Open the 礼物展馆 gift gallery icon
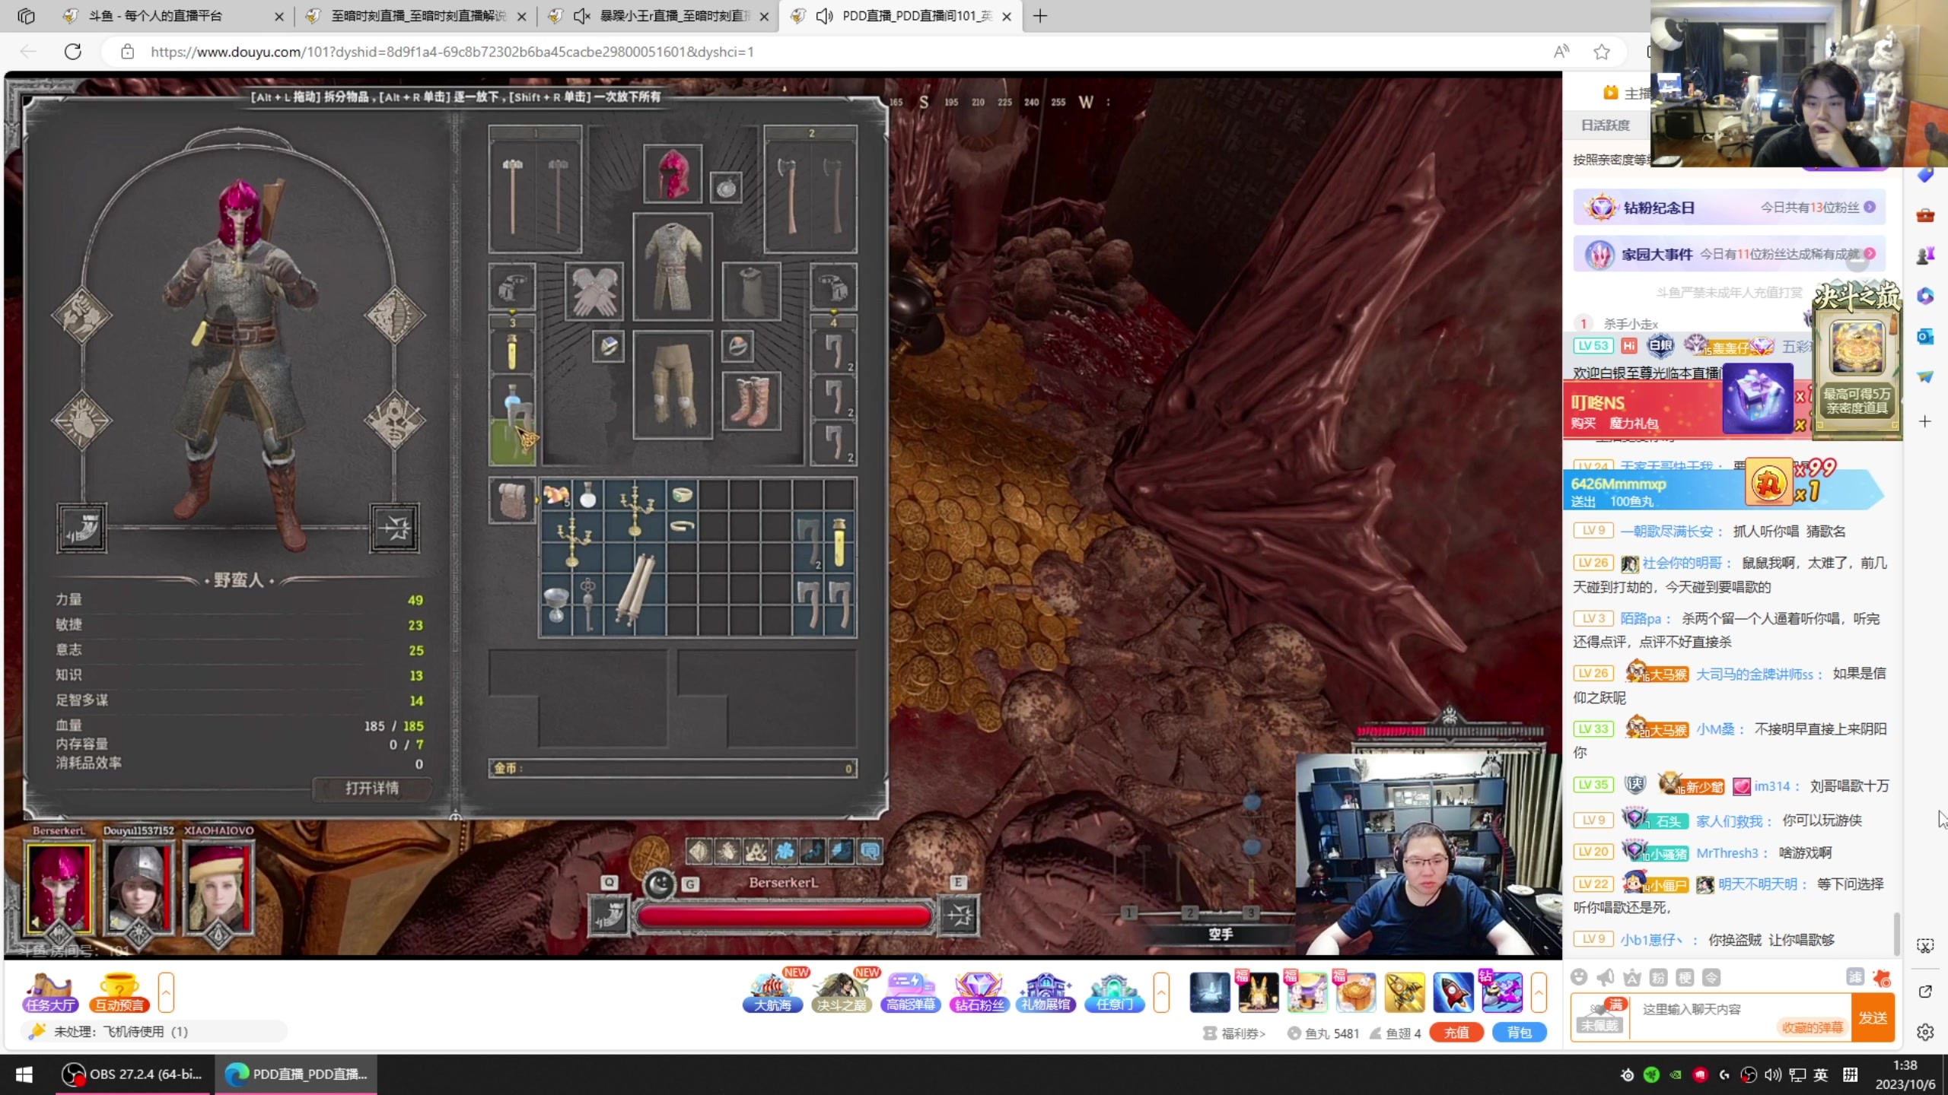 [1046, 992]
